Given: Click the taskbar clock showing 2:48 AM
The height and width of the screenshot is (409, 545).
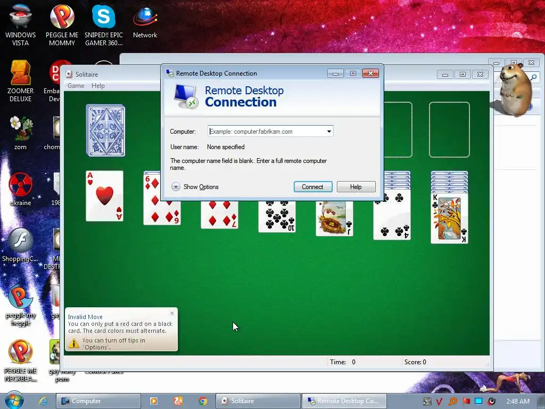Looking at the screenshot, I should (x=518, y=402).
